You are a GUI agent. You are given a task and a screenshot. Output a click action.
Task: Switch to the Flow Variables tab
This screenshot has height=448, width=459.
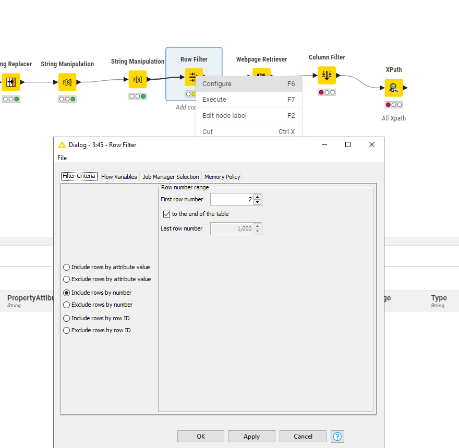(118, 176)
